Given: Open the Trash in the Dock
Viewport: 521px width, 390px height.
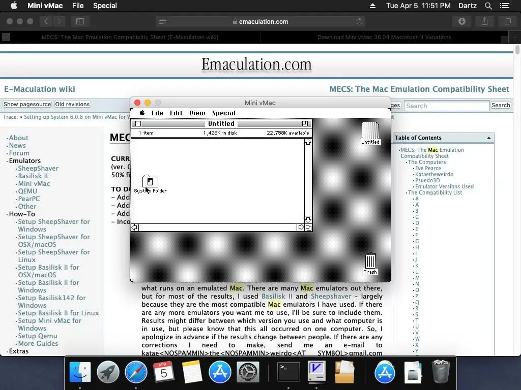Looking at the screenshot, I should (x=441, y=371).
